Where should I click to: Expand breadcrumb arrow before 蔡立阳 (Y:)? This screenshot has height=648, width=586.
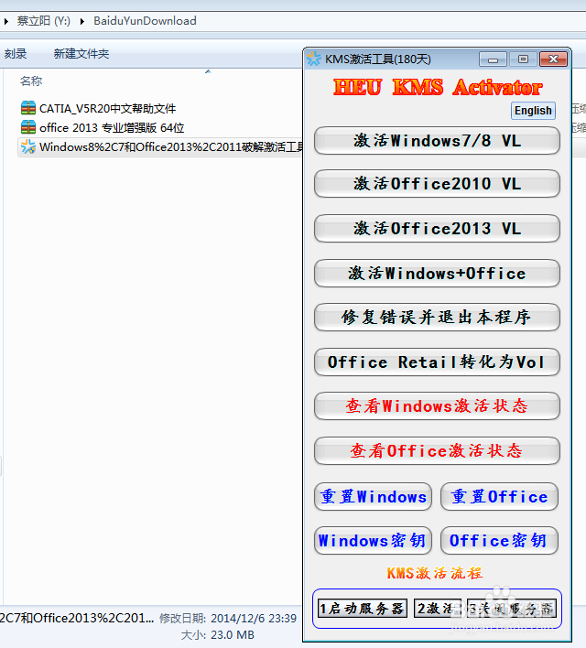[x=6, y=21]
